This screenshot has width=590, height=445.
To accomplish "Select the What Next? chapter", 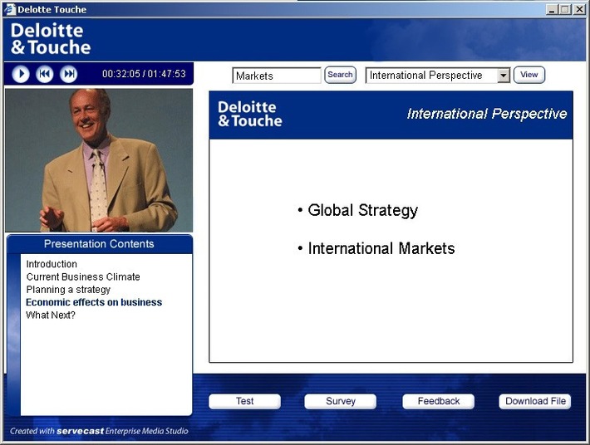I will [x=51, y=315].
